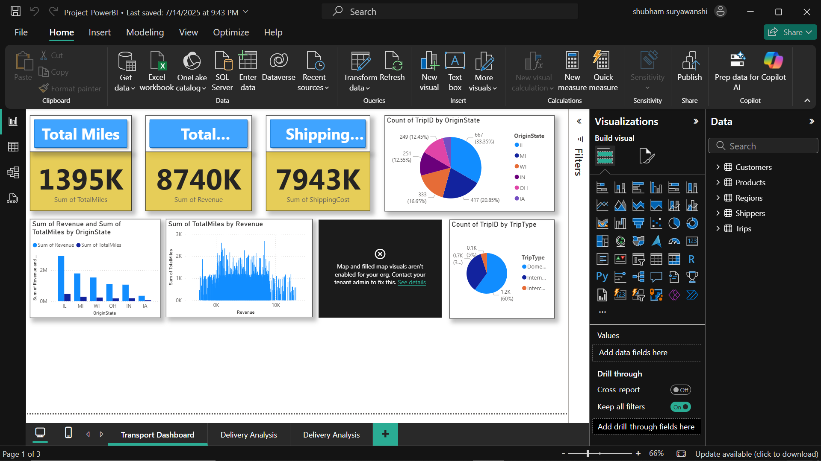Switch to mobile layout icon
Image resolution: width=821 pixels, height=461 pixels.
click(68, 433)
